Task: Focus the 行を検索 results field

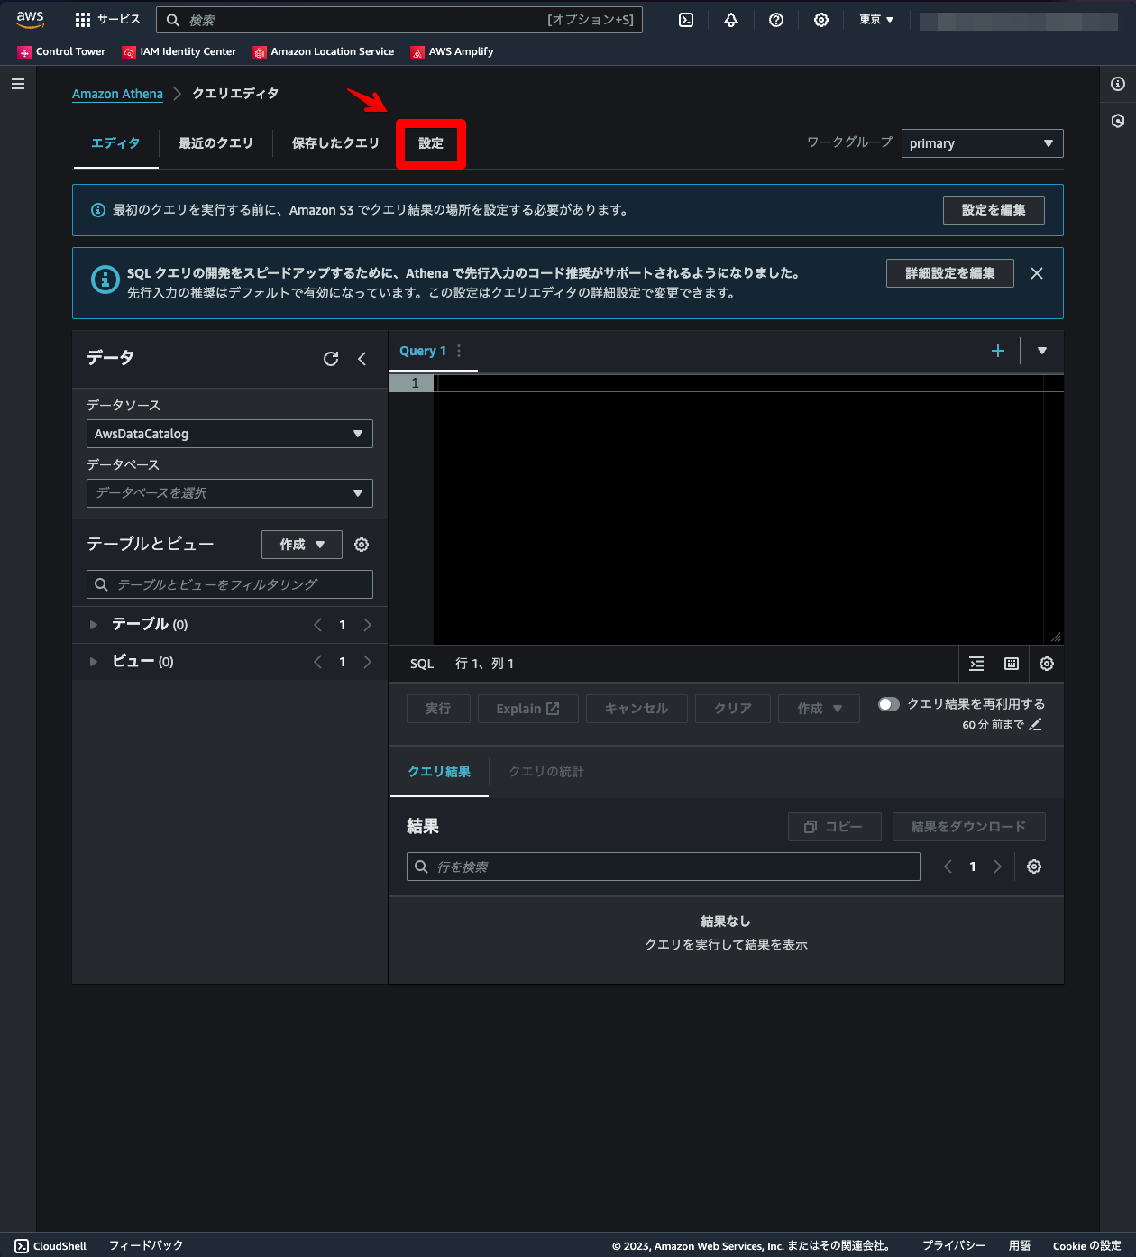Action: (x=664, y=867)
